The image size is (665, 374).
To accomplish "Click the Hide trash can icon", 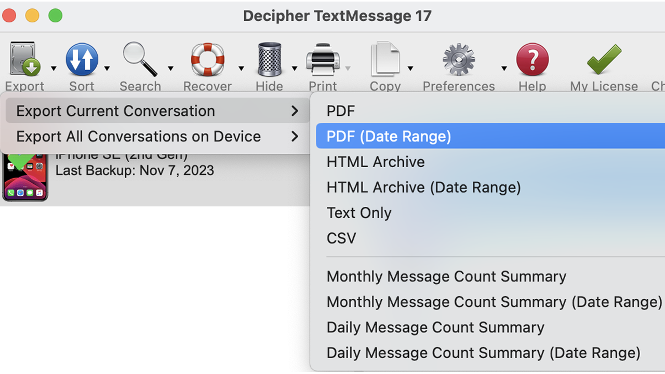I will tap(269, 60).
